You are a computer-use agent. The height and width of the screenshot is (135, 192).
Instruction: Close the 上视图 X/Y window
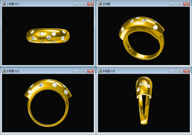click(x=91, y=4)
